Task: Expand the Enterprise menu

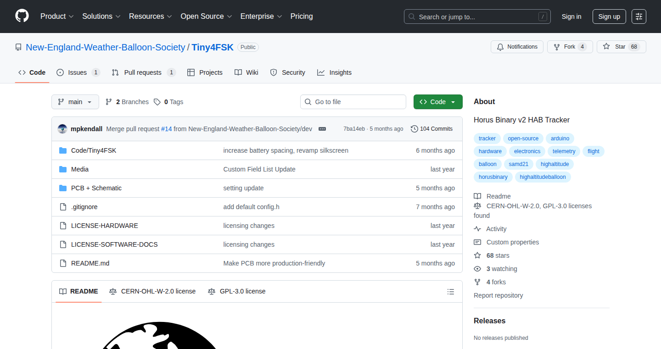Action: coord(261,16)
